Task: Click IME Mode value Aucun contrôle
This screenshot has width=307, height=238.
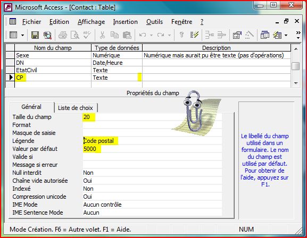Action: (152, 205)
